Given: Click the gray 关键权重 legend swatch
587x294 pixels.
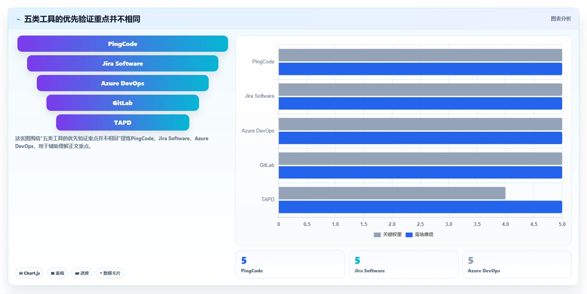Looking at the screenshot, I should point(377,235).
